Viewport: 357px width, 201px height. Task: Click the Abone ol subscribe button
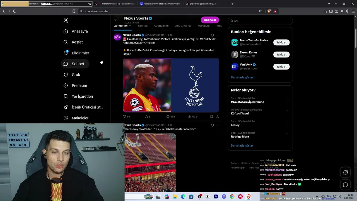[210, 20]
